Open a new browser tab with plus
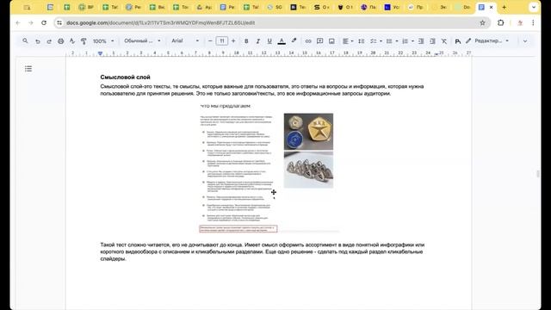 click(x=505, y=7)
